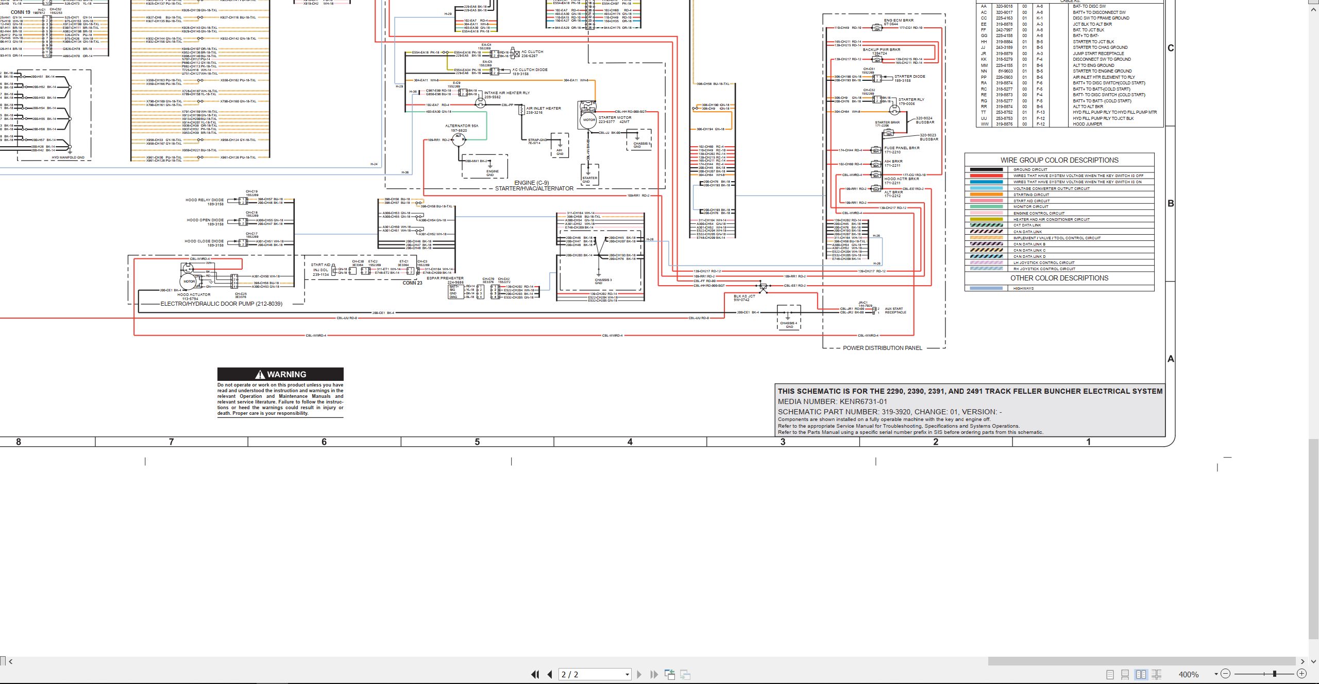Click the 'CONN 23' connector label

coord(412,283)
